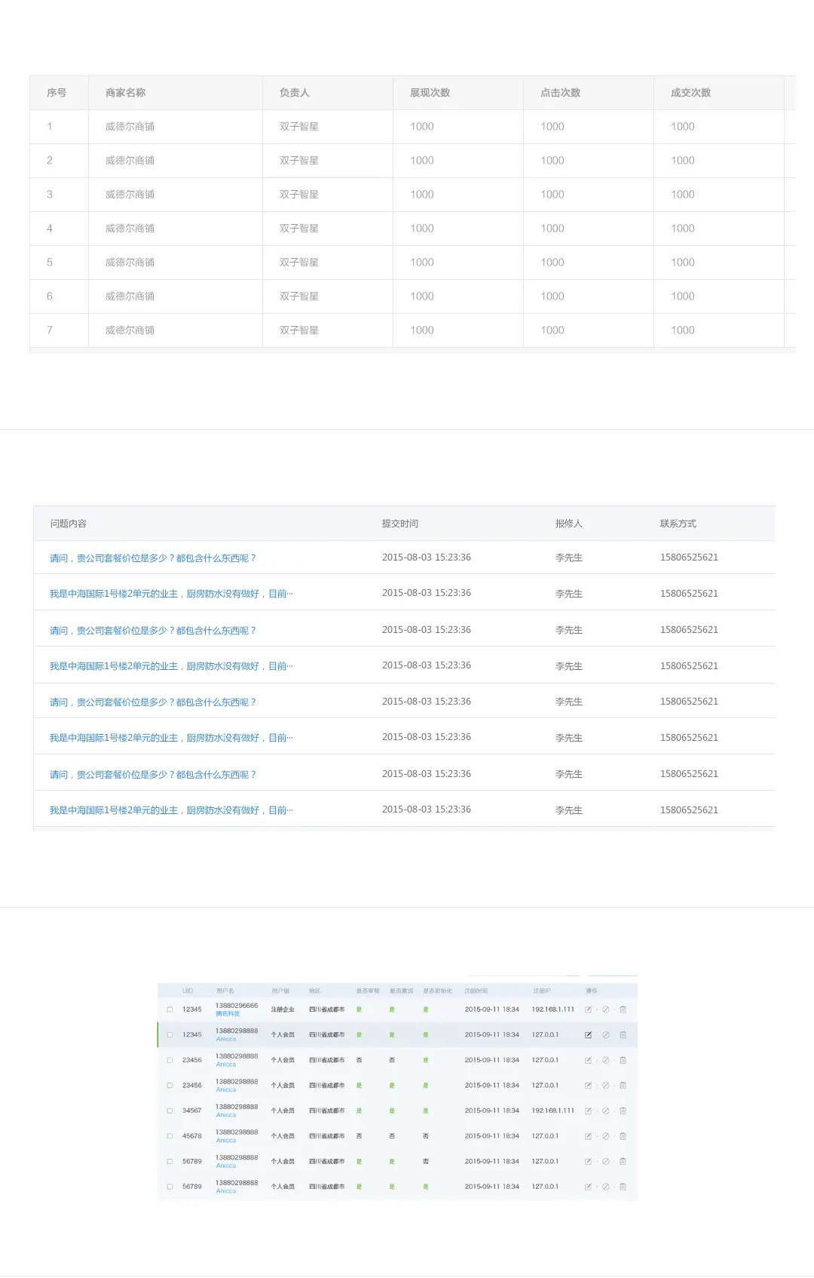The height and width of the screenshot is (1278, 814).
Task: Click the 报修人 column header
Action: [569, 524]
